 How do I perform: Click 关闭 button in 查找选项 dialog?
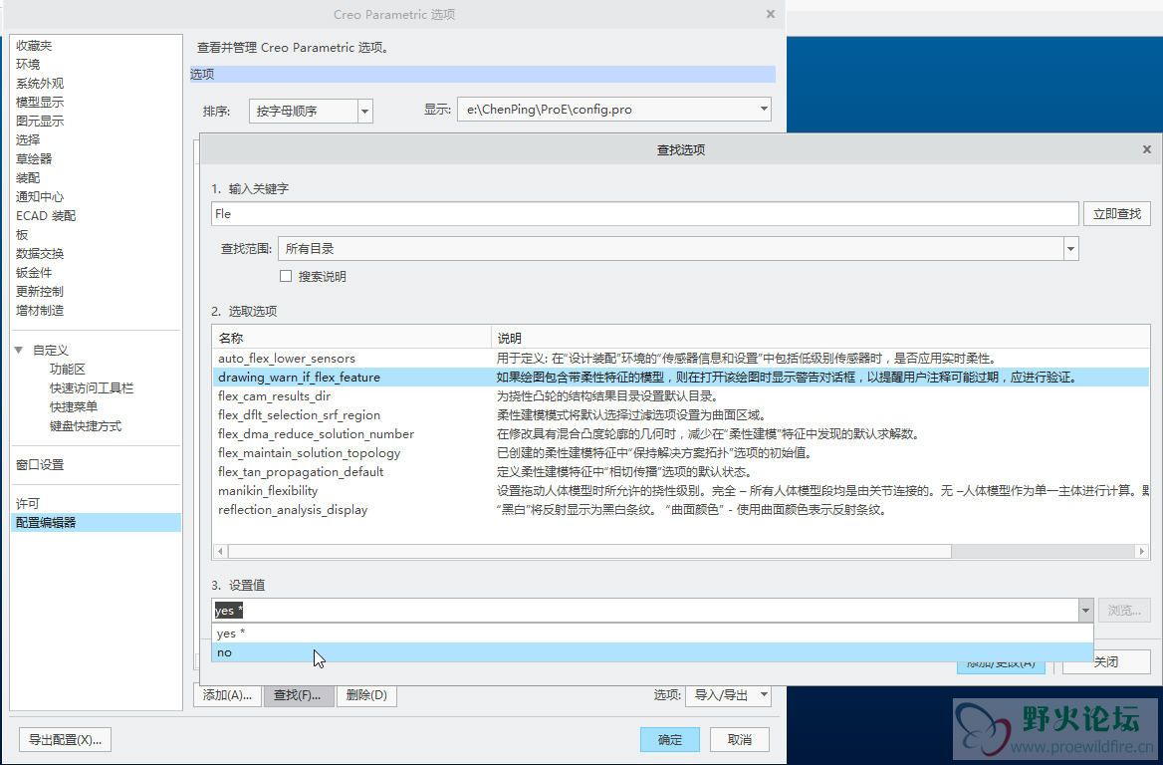coord(1106,661)
